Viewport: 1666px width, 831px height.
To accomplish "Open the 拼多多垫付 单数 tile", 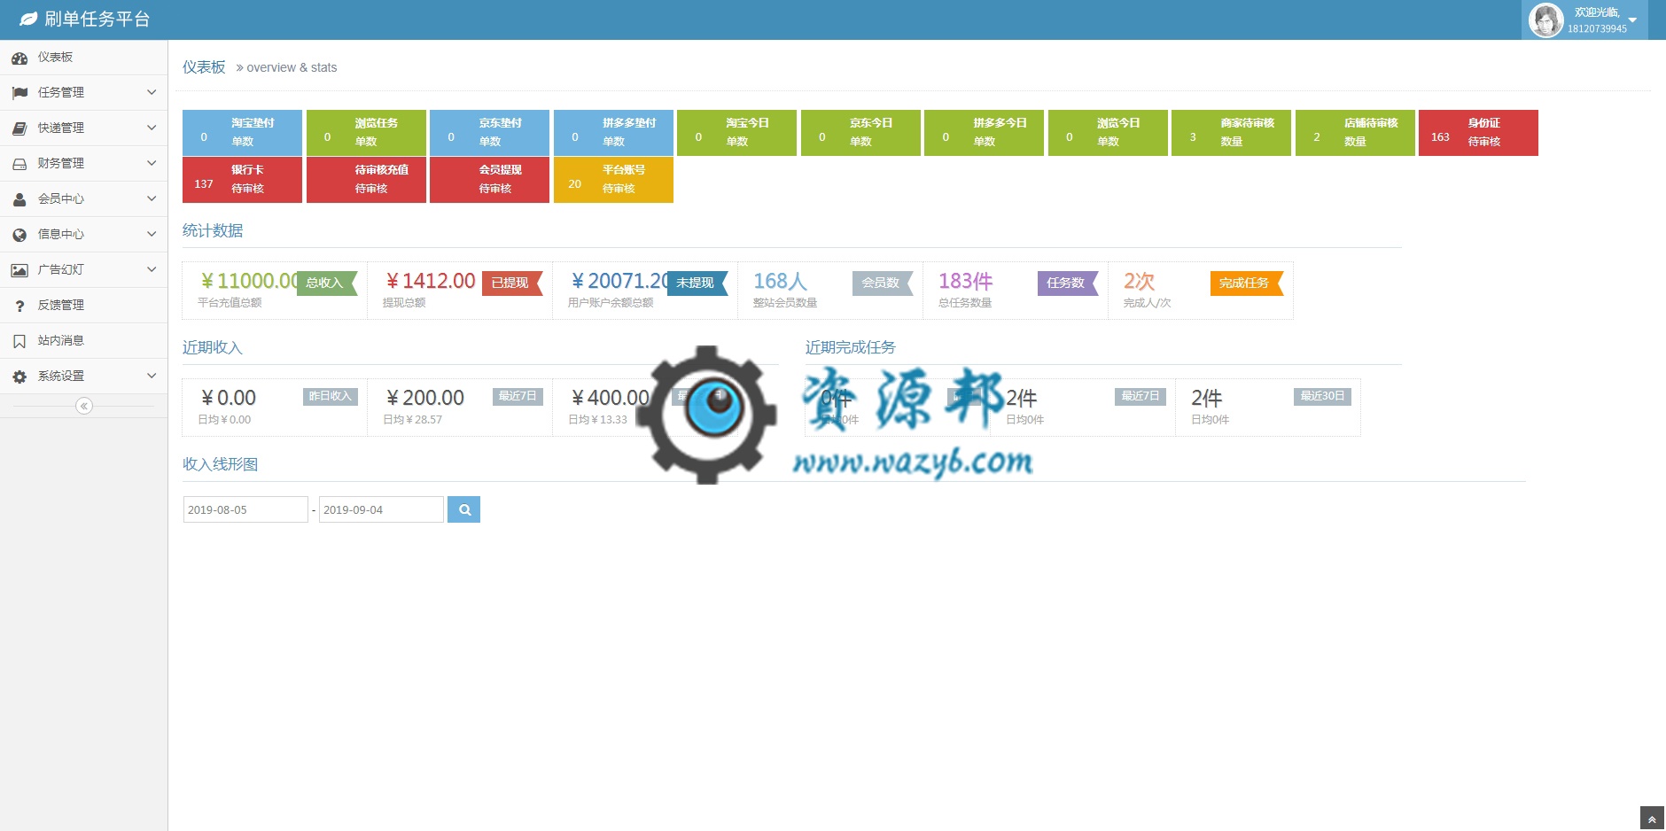I will pos(613,133).
